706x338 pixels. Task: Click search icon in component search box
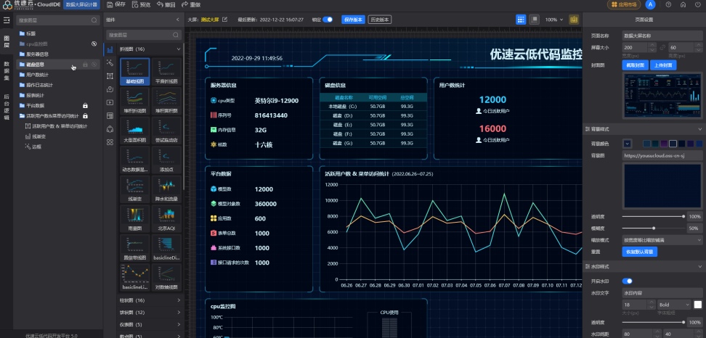click(x=176, y=35)
